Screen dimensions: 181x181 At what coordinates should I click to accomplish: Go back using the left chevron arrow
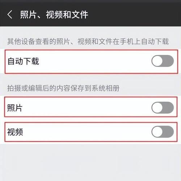10,14
